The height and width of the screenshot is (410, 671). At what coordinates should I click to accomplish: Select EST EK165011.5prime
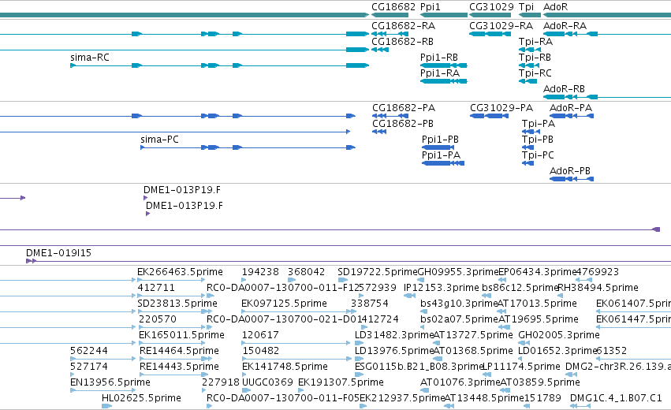181,335
